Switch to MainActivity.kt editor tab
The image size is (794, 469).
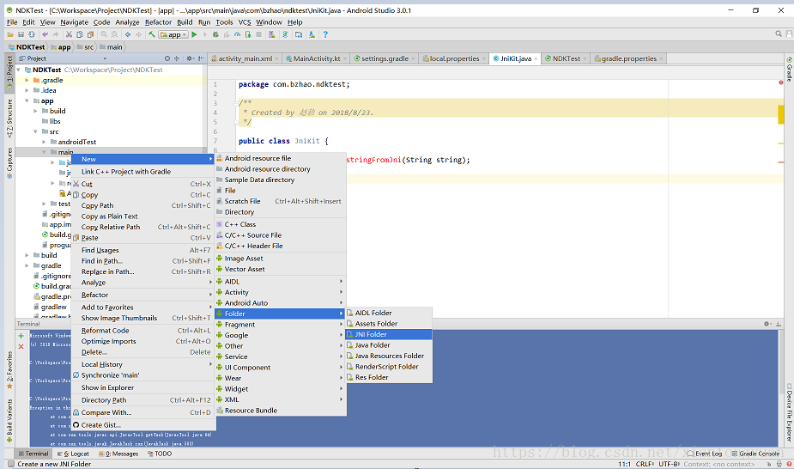point(317,58)
